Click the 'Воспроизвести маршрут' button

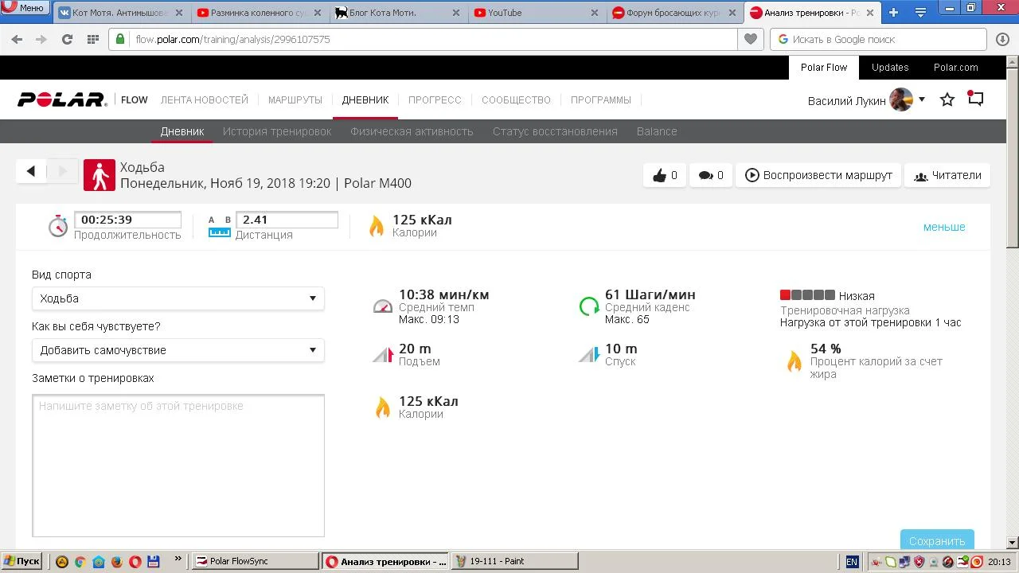818,176
